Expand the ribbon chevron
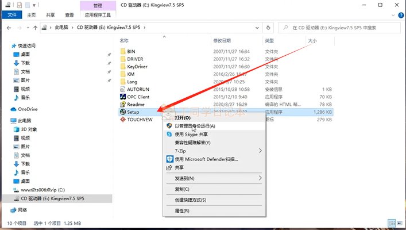 point(393,16)
